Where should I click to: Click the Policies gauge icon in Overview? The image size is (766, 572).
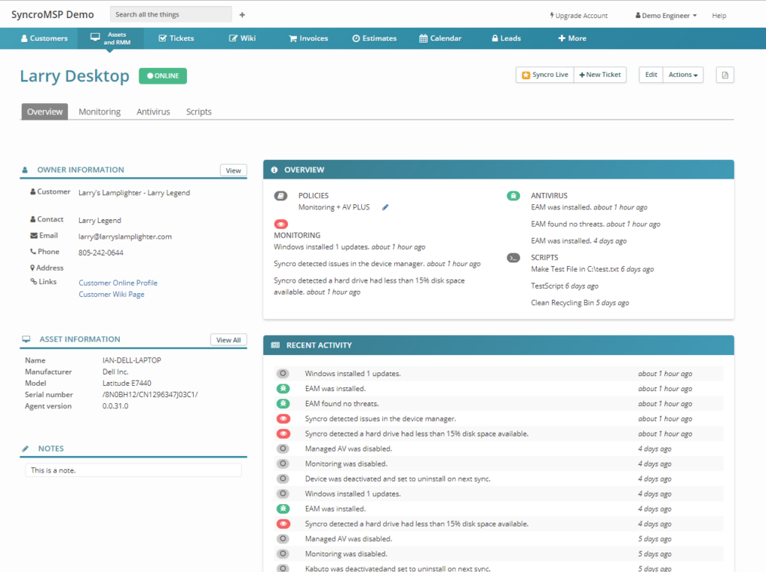pos(281,195)
